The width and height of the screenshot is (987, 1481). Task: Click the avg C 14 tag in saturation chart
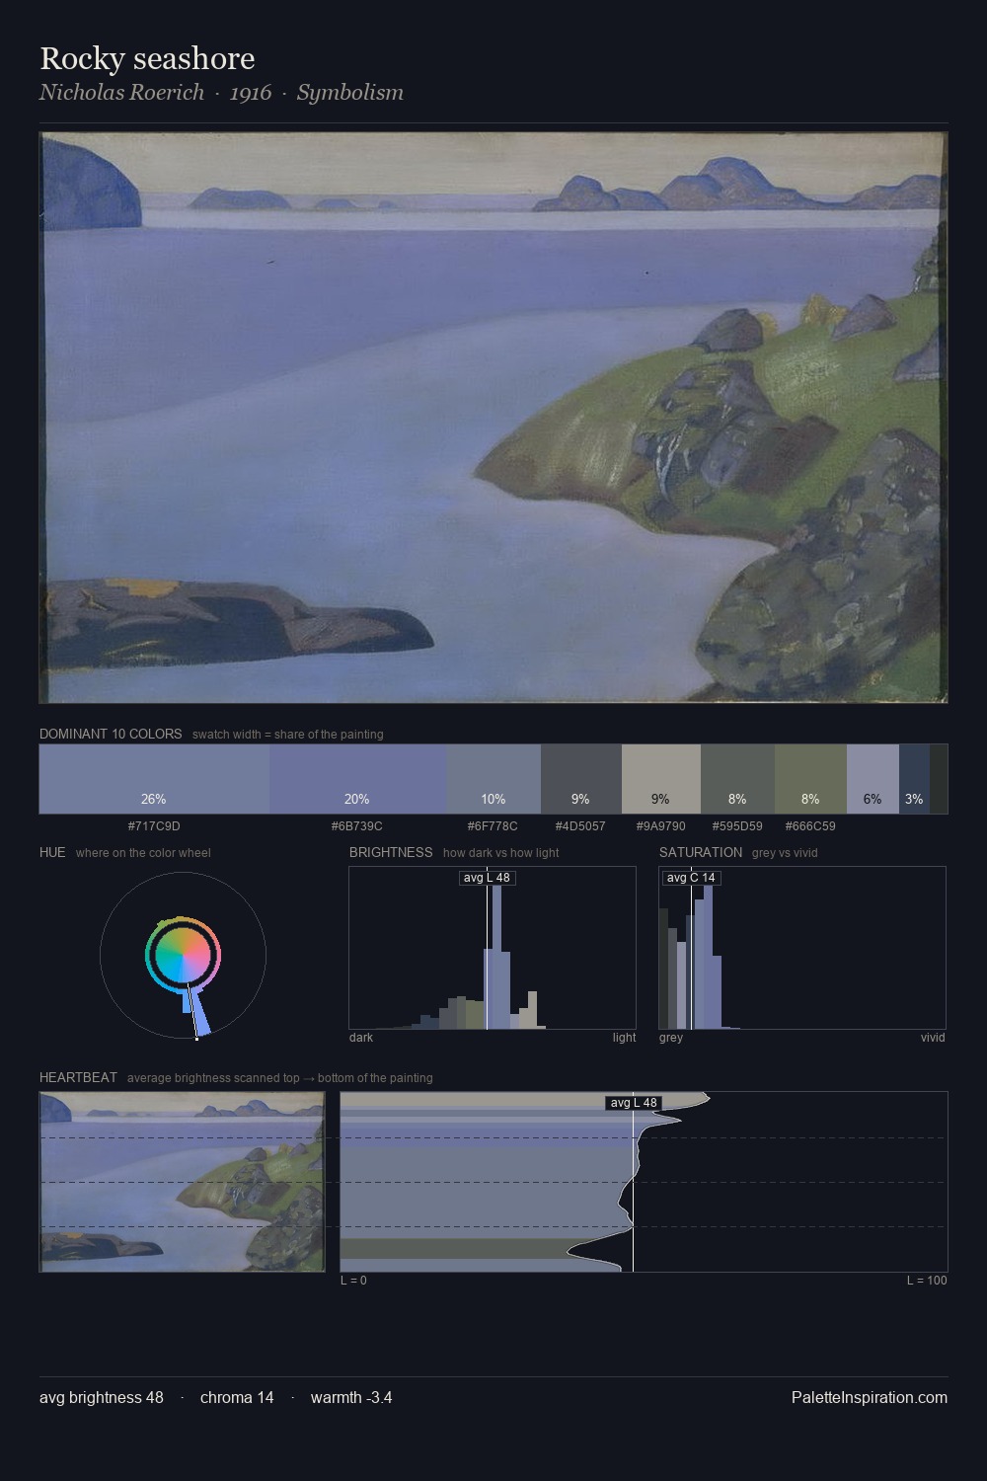[691, 878]
